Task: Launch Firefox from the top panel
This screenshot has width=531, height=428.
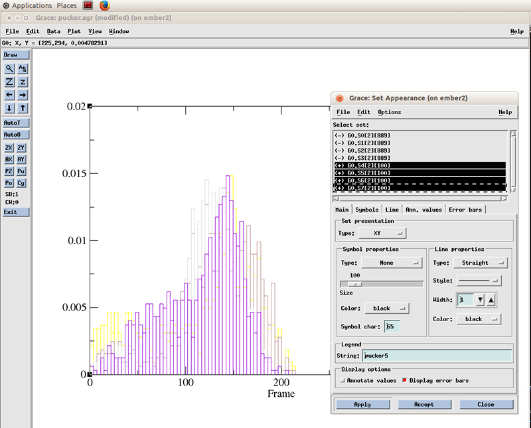Action: [105, 5]
